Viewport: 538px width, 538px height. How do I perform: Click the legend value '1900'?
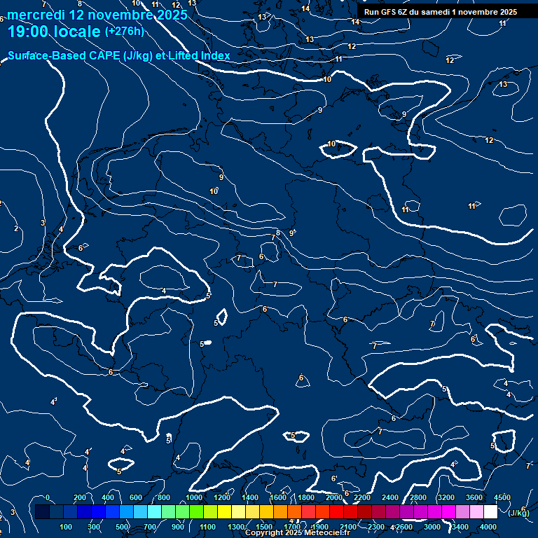click(320, 527)
